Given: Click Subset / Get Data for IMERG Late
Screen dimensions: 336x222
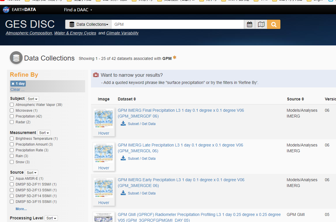Looking at the screenshot, I should click(x=142, y=158).
